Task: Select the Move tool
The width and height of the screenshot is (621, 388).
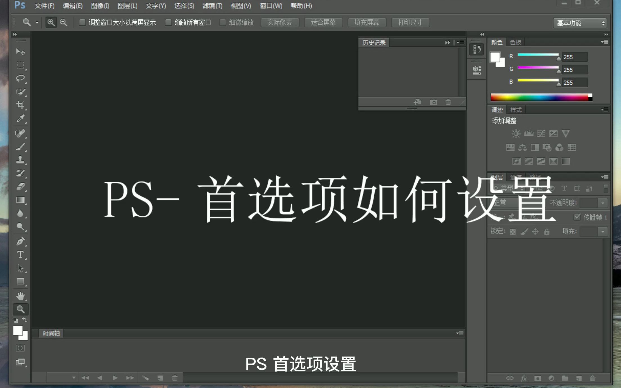Action: click(x=20, y=52)
